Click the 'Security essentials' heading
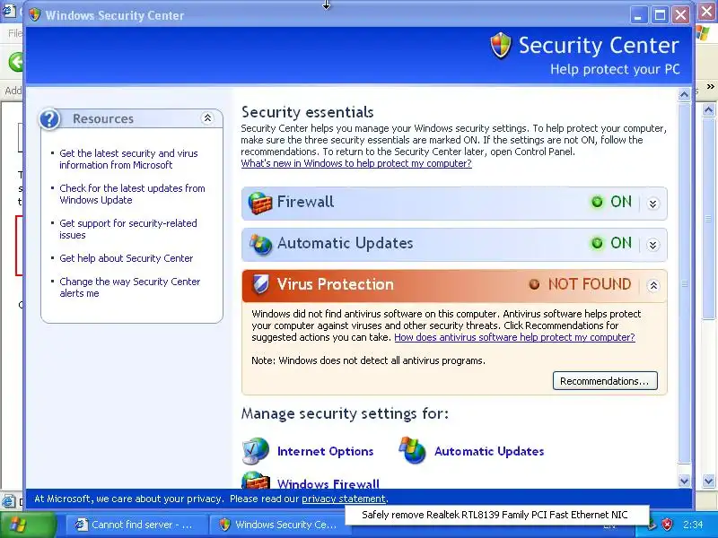718x538 pixels. (x=307, y=112)
